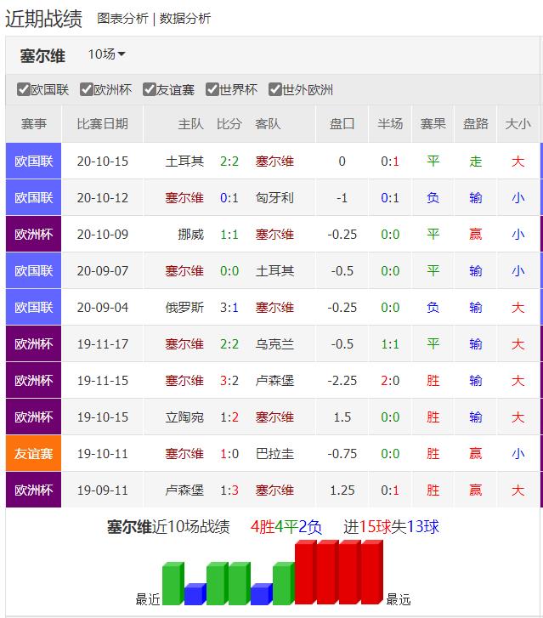Open 俄罗斯 team link
Viewport: 543px width, 618px height.
[x=184, y=308]
